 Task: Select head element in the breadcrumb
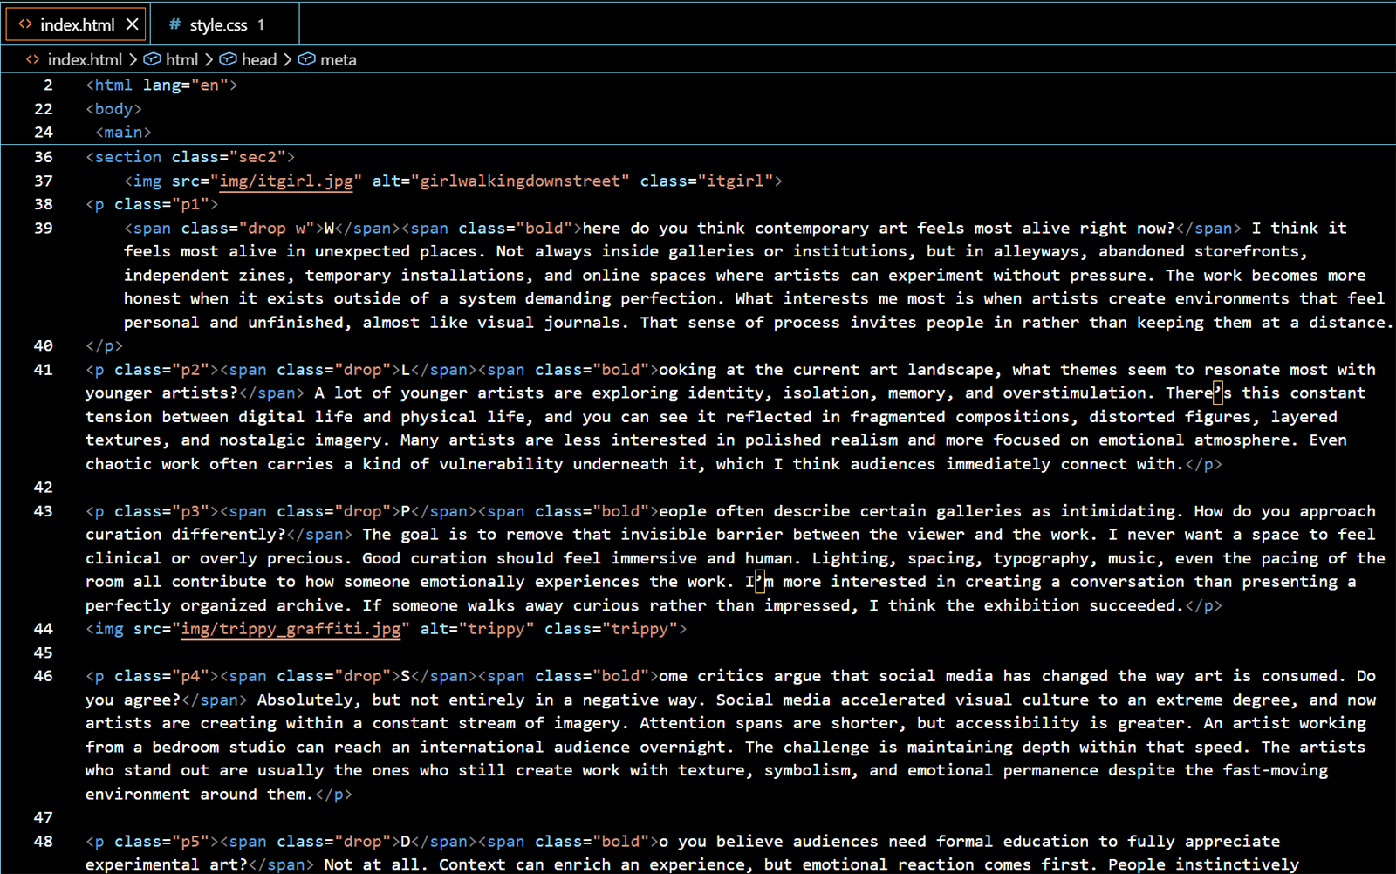(x=259, y=59)
